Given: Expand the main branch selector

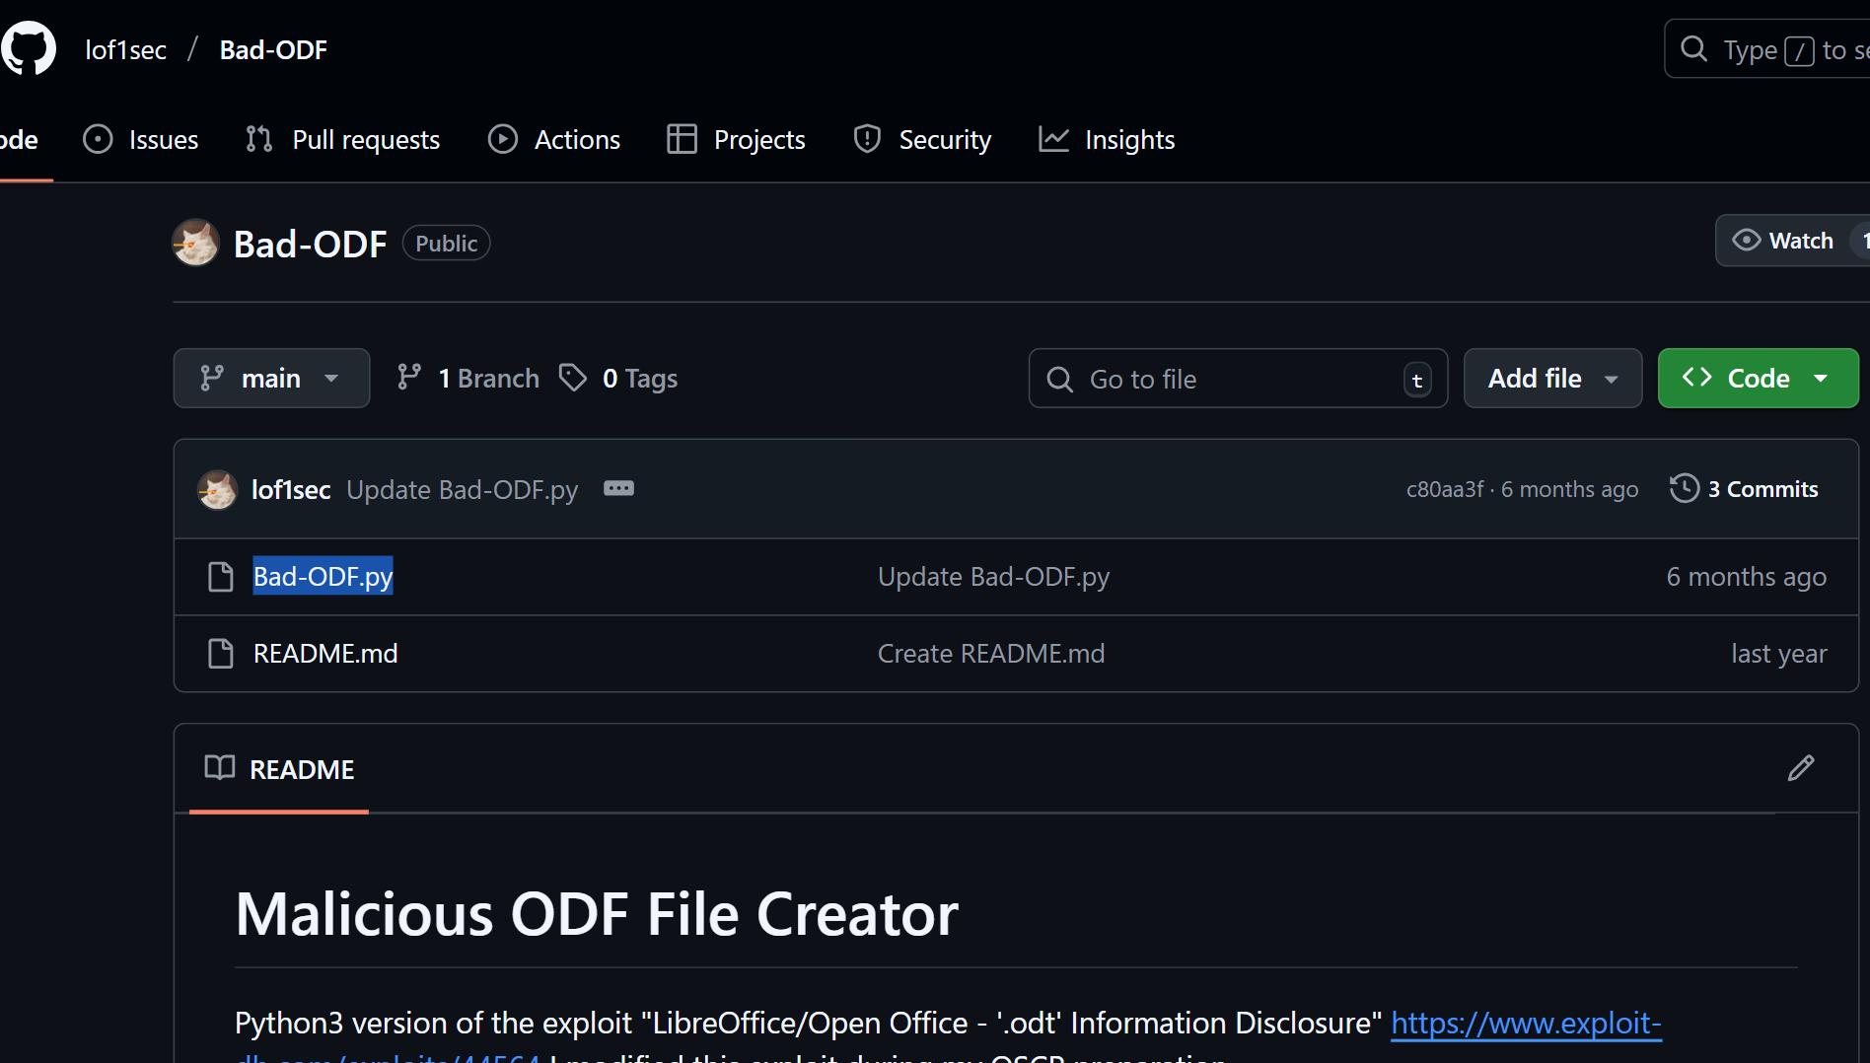Looking at the screenshot, I should click(271, 378).
